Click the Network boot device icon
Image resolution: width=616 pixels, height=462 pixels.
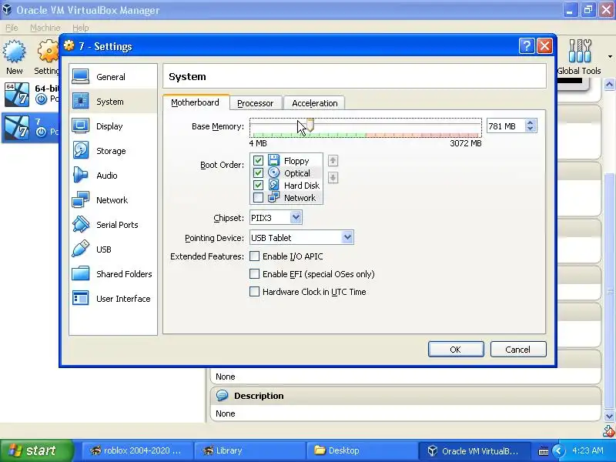274,197
